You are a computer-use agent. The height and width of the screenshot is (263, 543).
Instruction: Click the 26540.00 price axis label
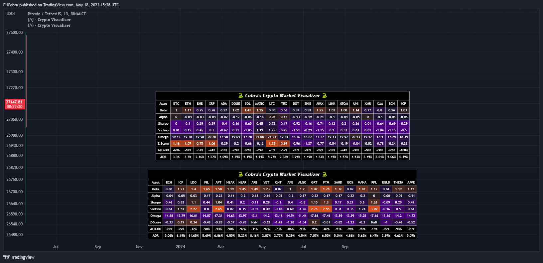click(15, 224)
